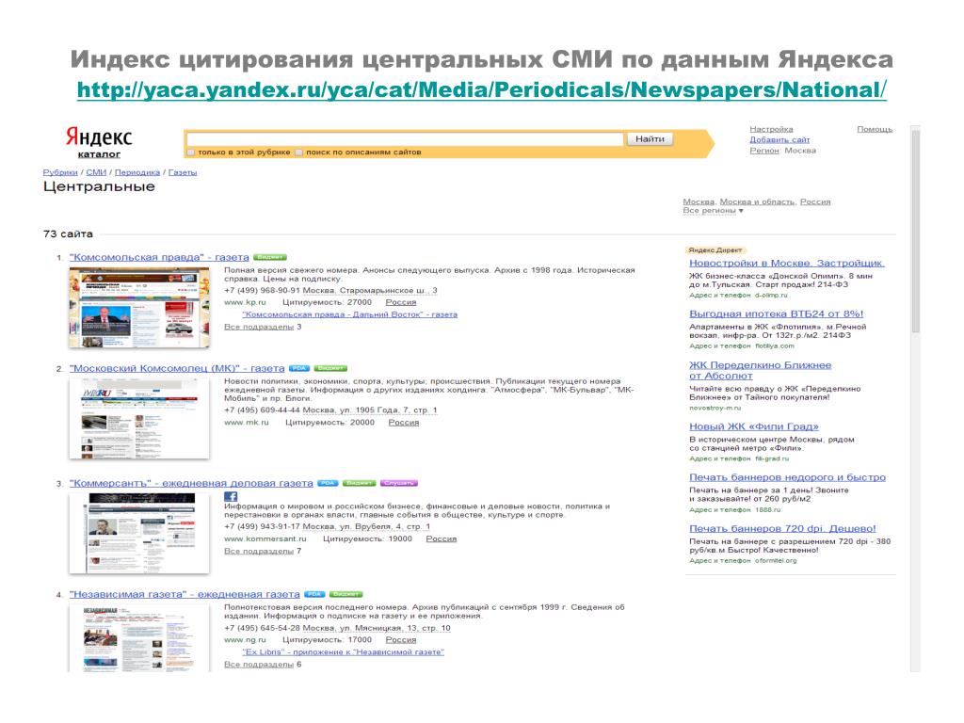964x723 pixels.
Task: Select the 'Москва и область' region link
Action: pos(757,201)
